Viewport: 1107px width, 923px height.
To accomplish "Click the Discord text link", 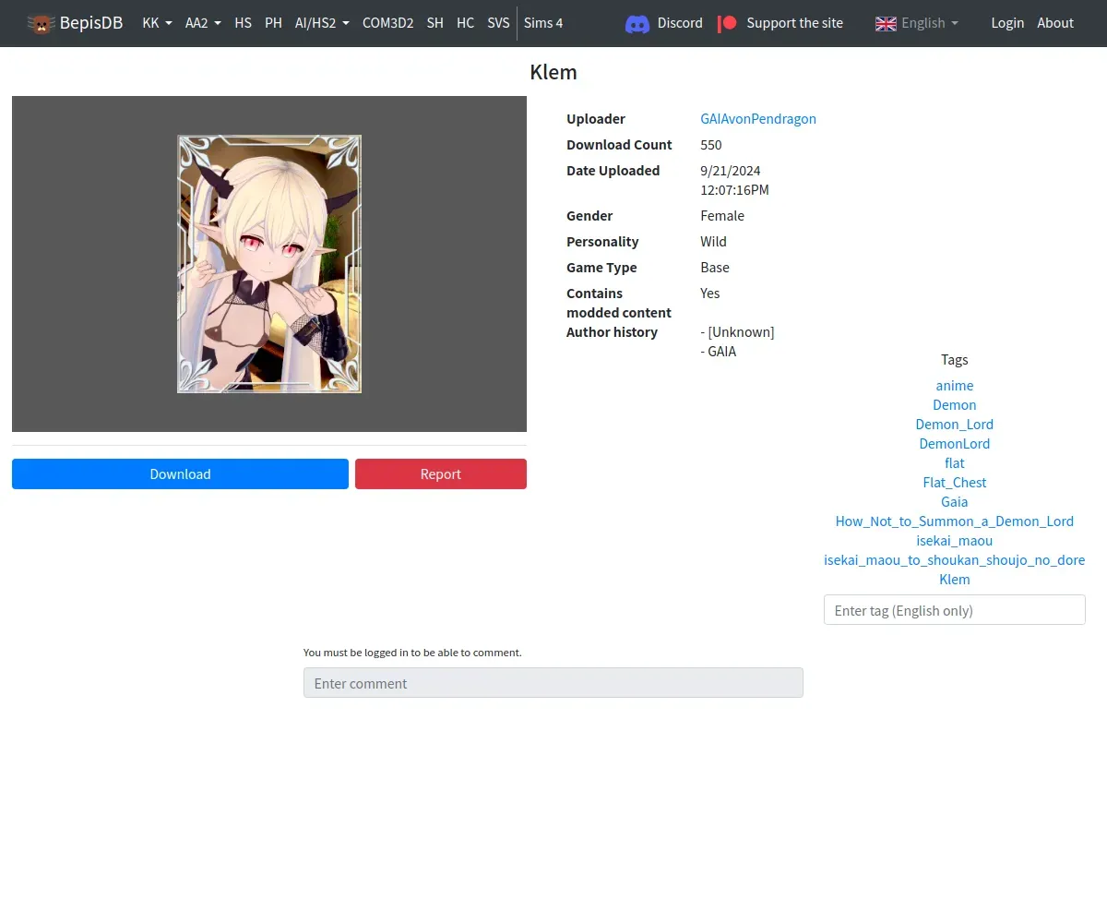I will tap(680, 23).
